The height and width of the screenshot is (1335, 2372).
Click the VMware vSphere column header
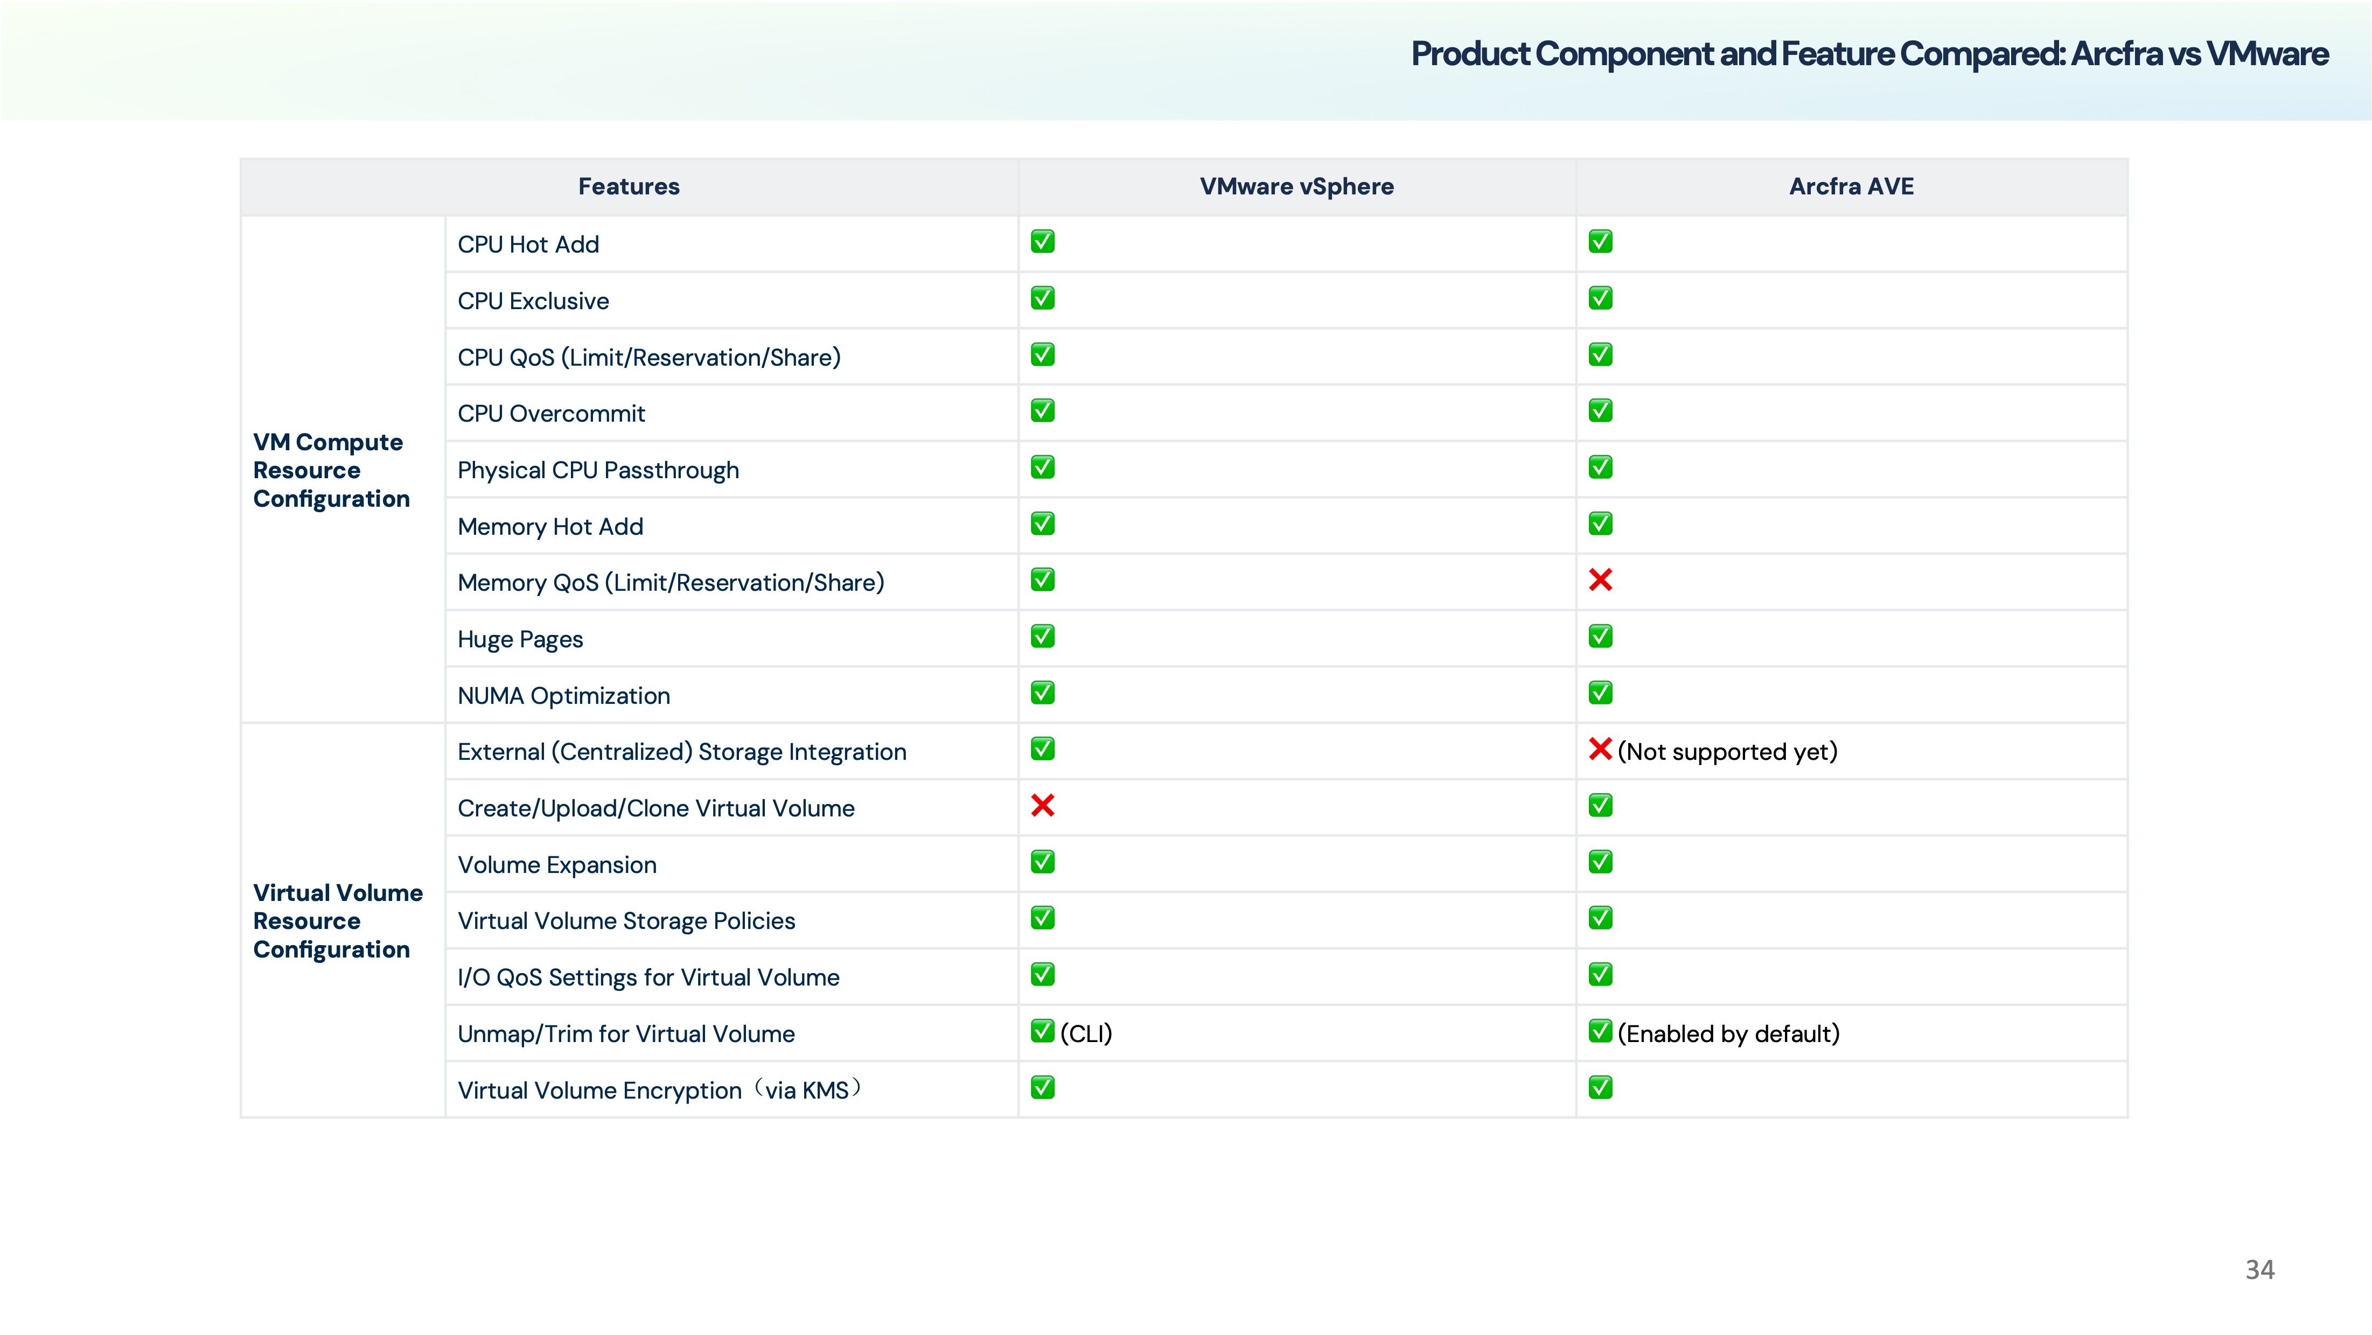click(x=1296, y=187)
